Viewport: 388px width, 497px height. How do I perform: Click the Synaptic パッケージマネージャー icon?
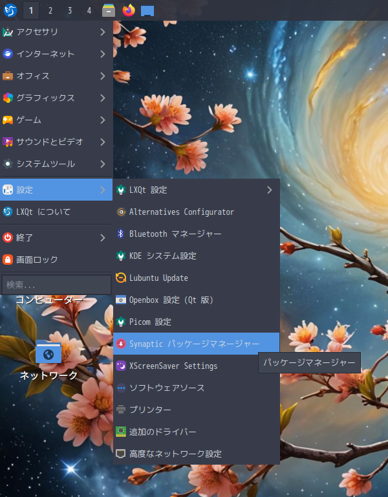121,344
